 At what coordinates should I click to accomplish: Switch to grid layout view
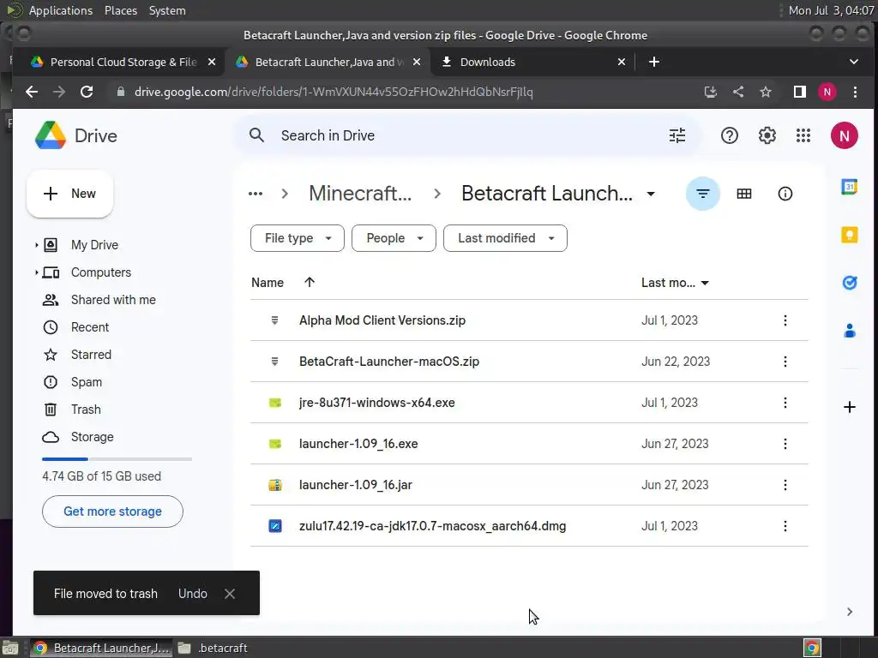(x=743, y=194)
